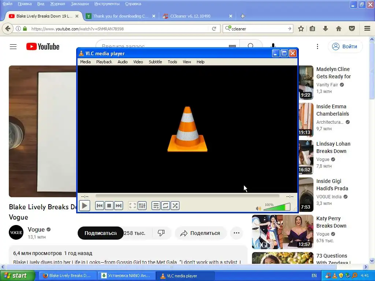The image size is (375, 281).
Task: Click the browser back arrow
Action: coord(8,29)
